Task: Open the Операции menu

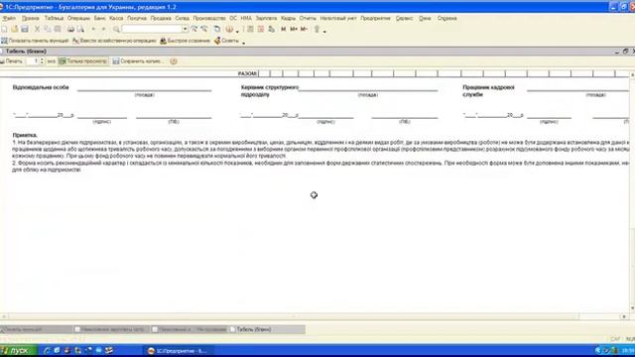Action: (78, 18)
